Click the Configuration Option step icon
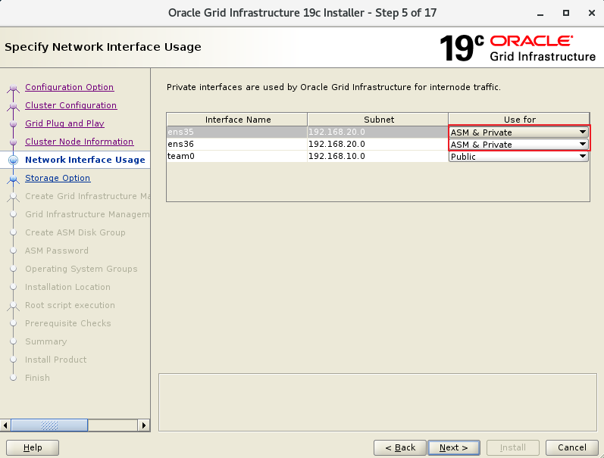Screen dimensions: 604x458 click(13, 88)
